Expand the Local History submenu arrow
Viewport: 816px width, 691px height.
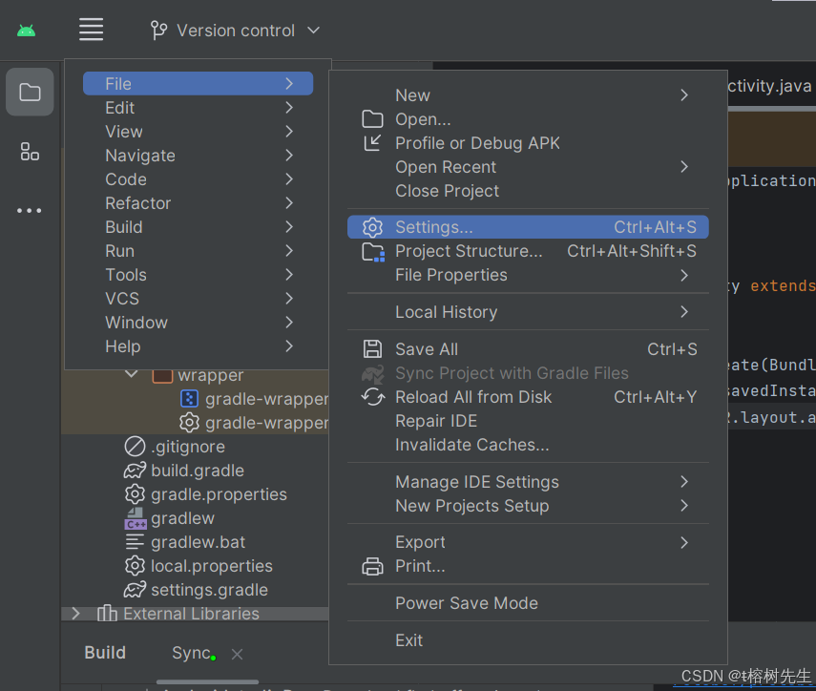684,312
